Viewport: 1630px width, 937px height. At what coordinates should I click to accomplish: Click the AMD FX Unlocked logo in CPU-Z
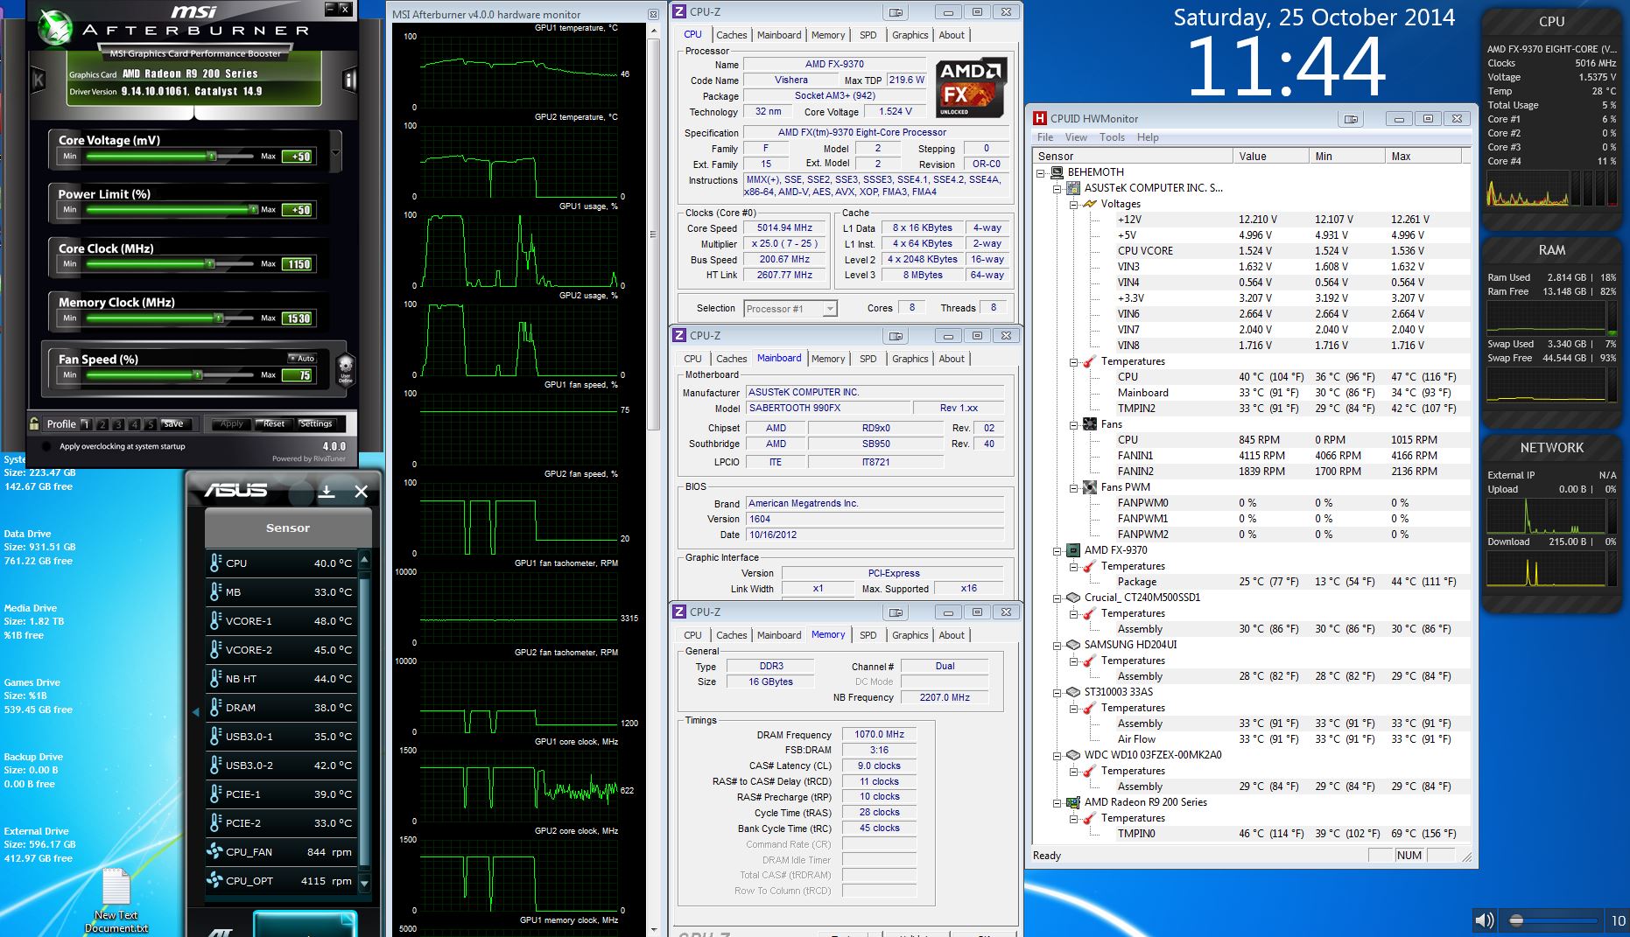tap(970, 87)
